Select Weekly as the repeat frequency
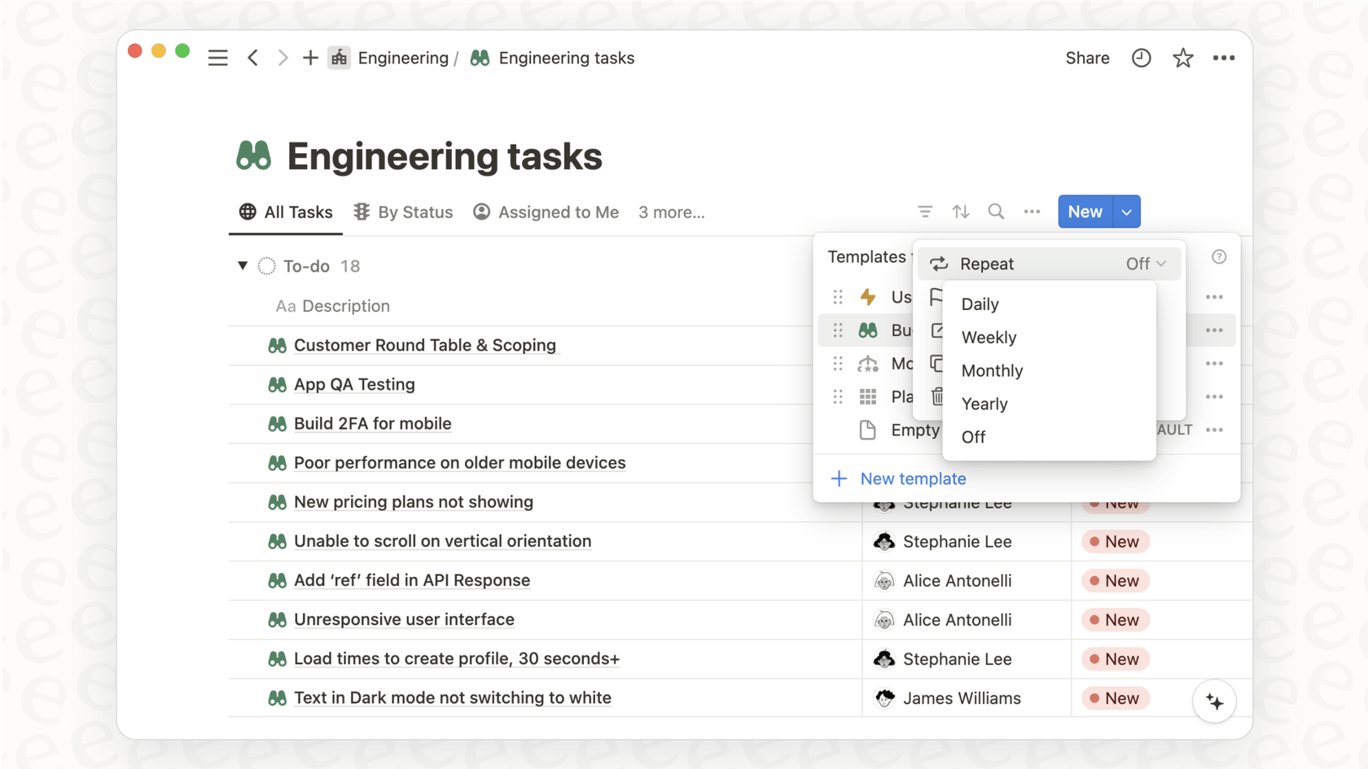The height and width of the screenshot is (769, 1368). point(989,337)
